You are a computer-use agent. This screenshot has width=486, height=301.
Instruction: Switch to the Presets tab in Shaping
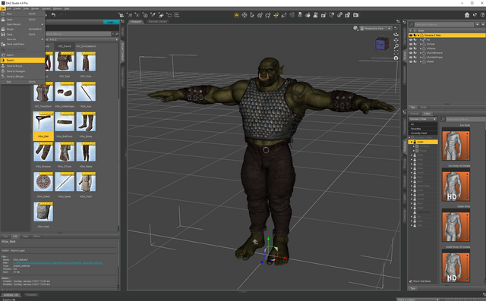click(x=415, y=114)
